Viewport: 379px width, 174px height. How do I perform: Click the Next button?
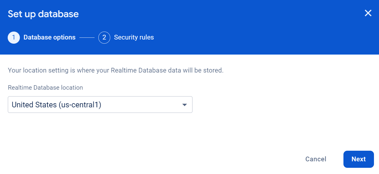pos(358,159)
